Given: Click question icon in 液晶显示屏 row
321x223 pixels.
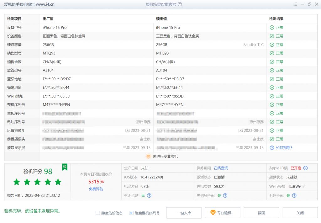Looking at the screenshot, I should click(272, 148).
